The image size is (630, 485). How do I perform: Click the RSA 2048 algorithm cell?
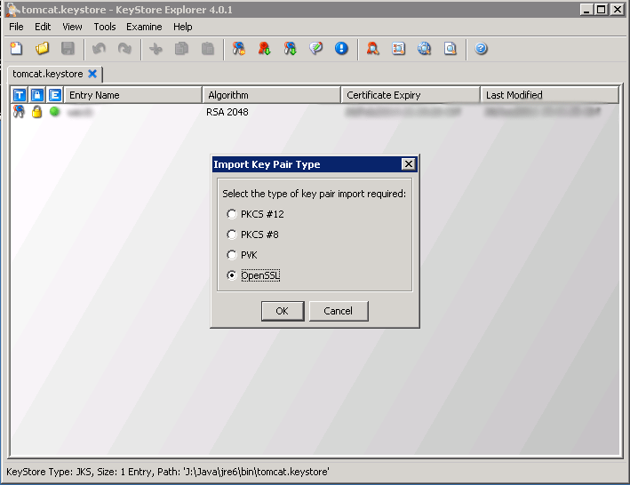click(x=227, y=112)
